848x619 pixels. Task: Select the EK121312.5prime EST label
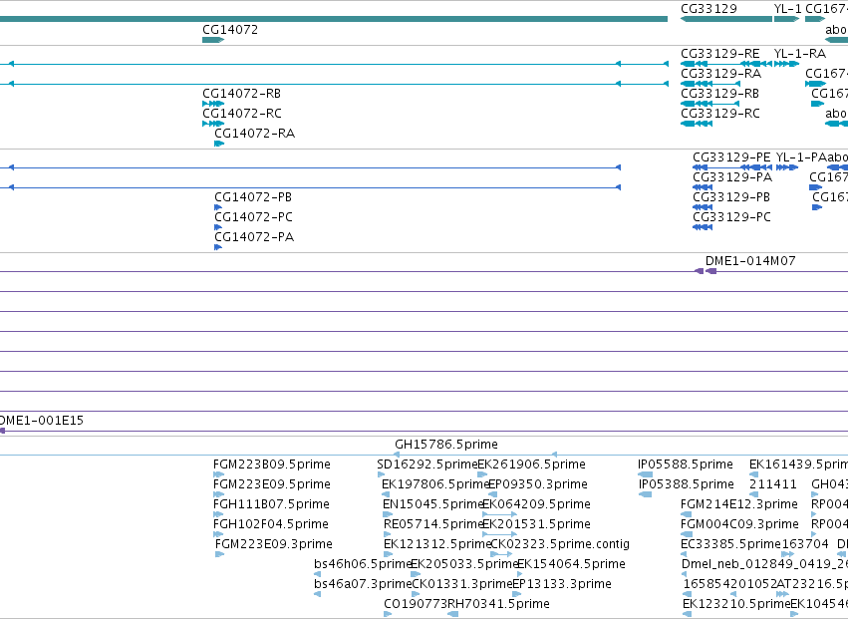[437, 544]
